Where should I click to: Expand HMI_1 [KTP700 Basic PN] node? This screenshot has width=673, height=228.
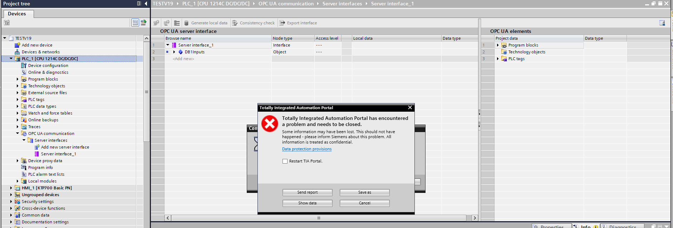point(11,188)
